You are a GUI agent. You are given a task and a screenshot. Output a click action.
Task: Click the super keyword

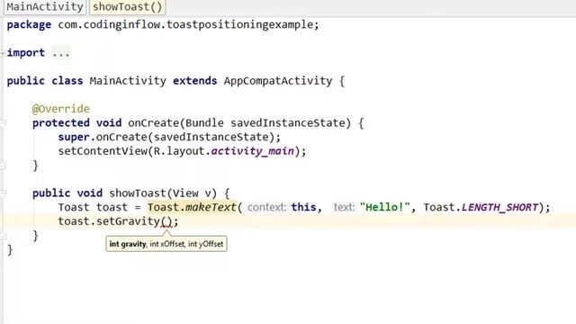[74, 137]
